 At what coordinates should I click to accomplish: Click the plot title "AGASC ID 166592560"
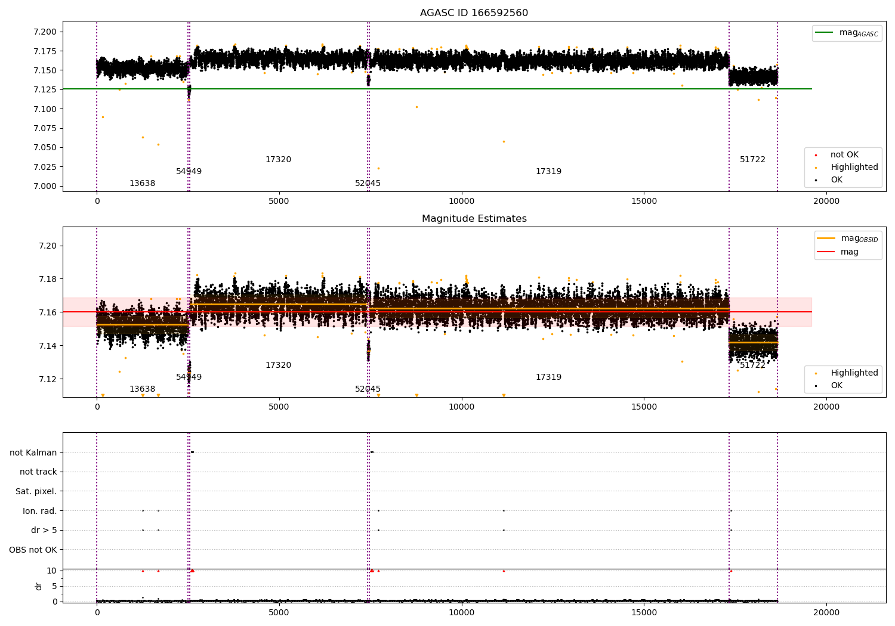pos(474,13)
